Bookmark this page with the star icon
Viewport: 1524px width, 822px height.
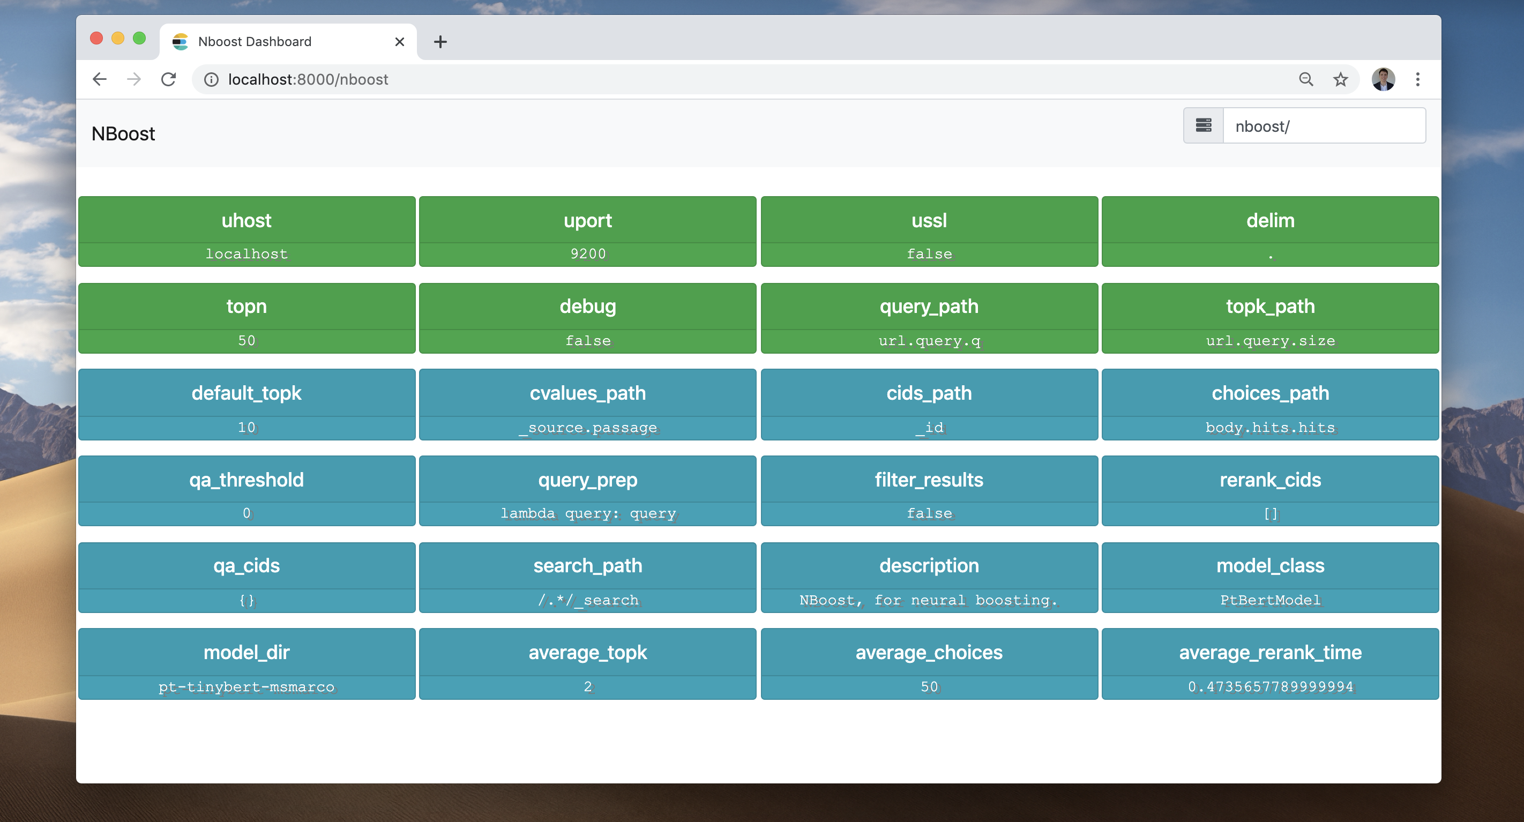click(x=1340, y=79)
